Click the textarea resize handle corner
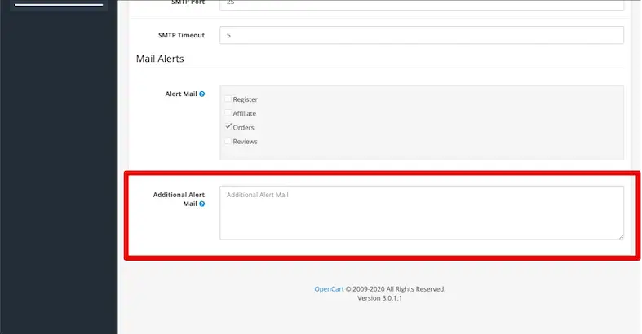This screenshot has height=334, width=642. coord(620,236)
